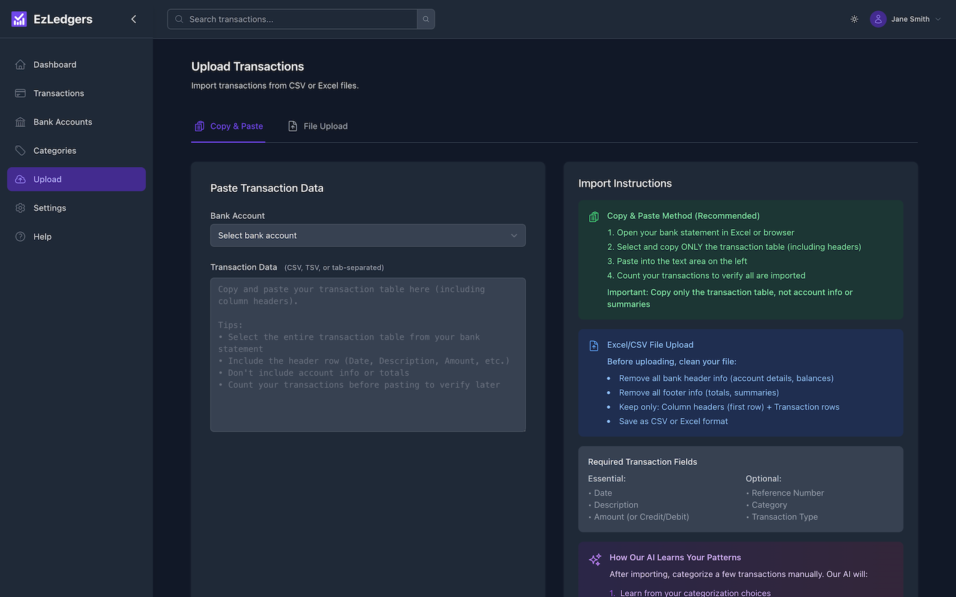Go to Transactions page

(x=76, y=93)
